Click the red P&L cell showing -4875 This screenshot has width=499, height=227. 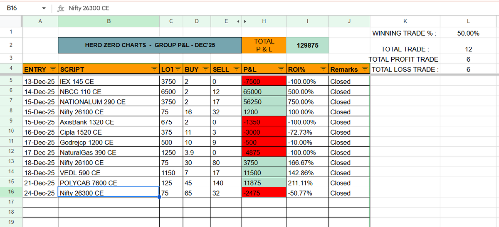tap(264, 152)
